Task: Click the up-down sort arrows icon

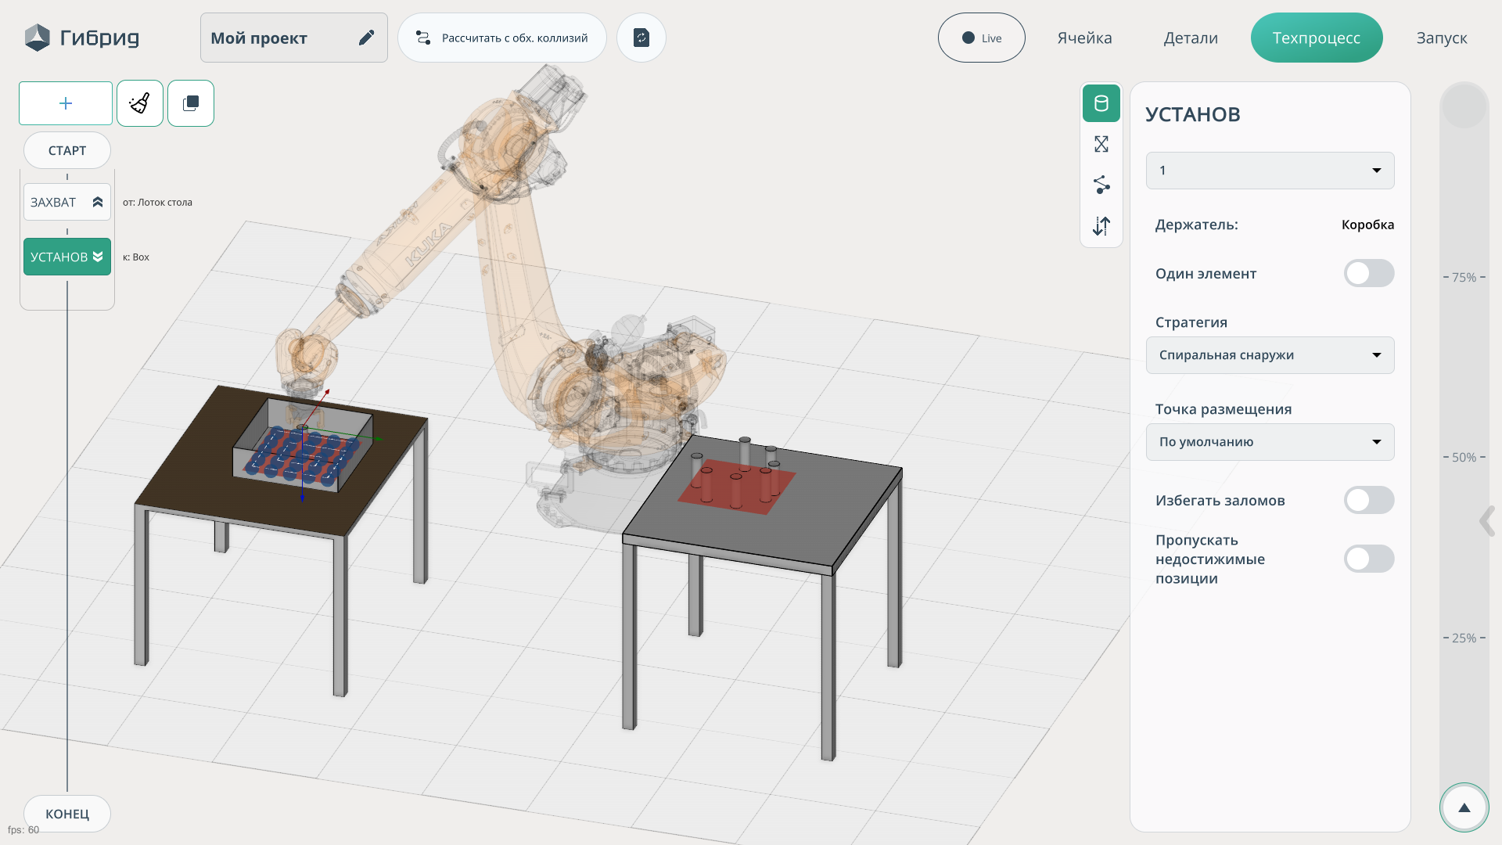Action: [x=1101, y=226]
